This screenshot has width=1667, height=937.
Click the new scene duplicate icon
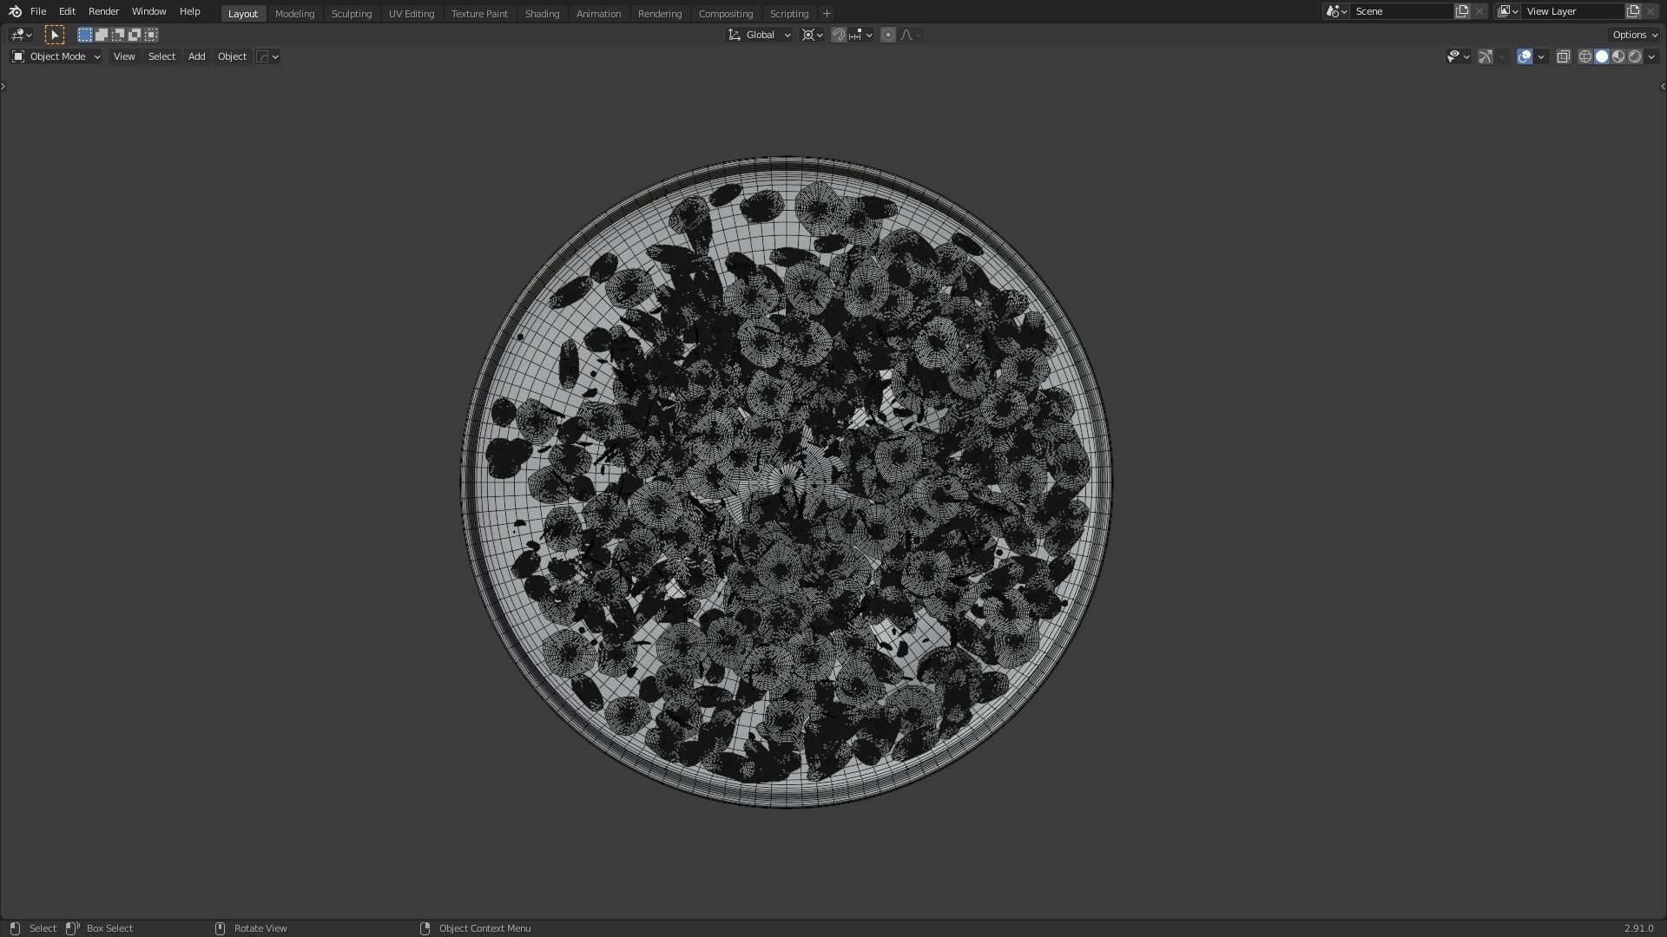point(1462,11)
